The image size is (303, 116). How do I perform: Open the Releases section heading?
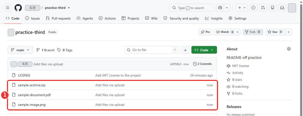coord(234,107)
